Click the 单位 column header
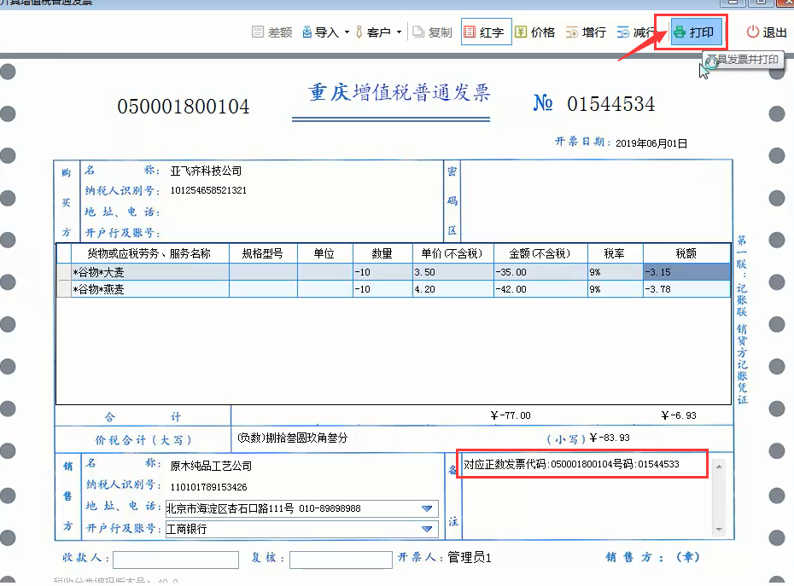794x586 pixels. click(x=324, y=253)
